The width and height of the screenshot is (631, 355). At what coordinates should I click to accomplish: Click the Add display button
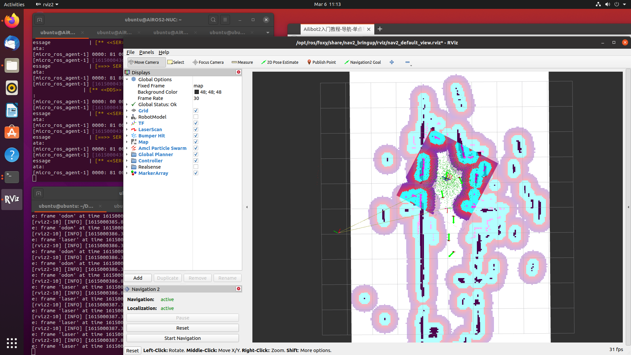coord(137,278)
